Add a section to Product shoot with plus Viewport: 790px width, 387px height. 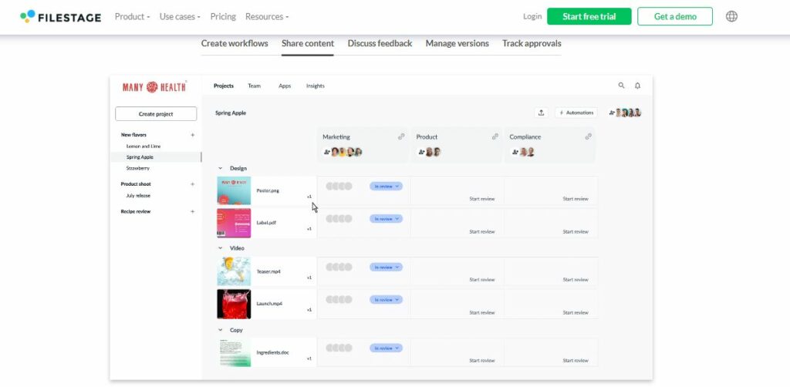pos(192,184)
